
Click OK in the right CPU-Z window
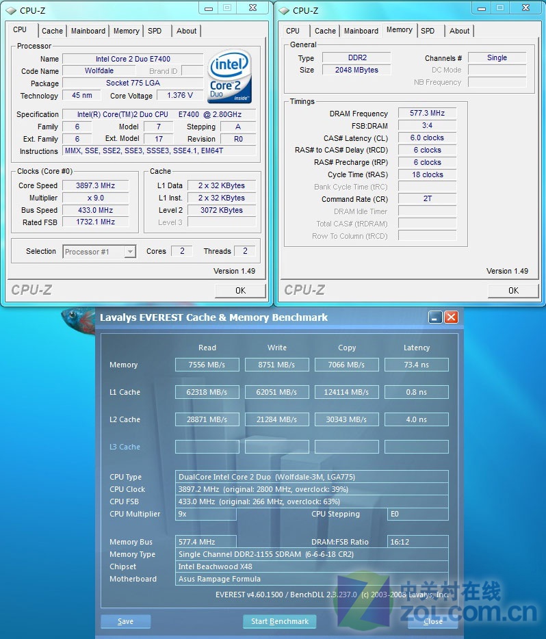pos(513,291)
